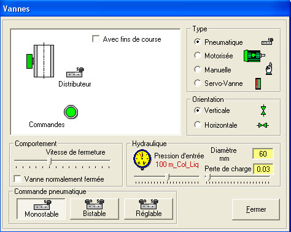Check Vanne normalement fermée
The image size is (291, 232).
tap(17, 179)
